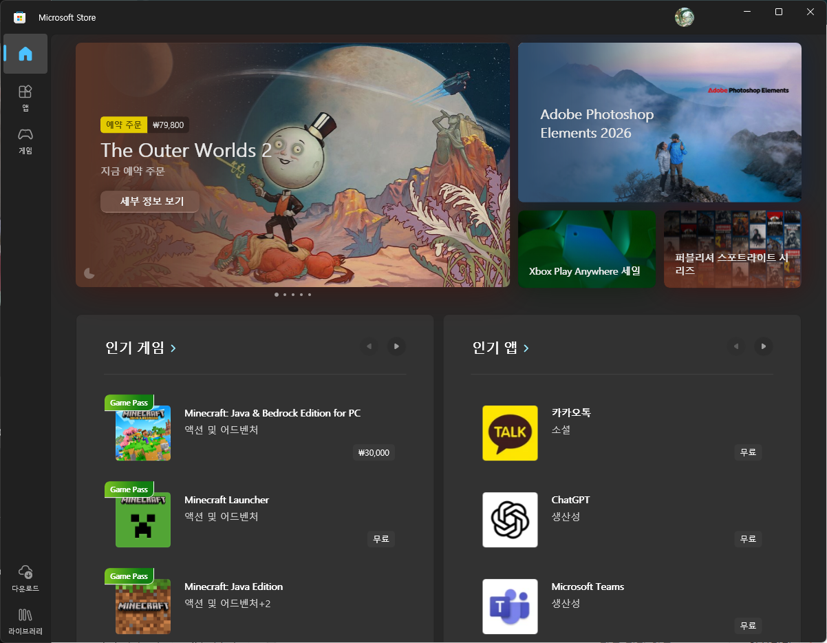Click 무료 button for Microsoft Teams

[748, 626]
